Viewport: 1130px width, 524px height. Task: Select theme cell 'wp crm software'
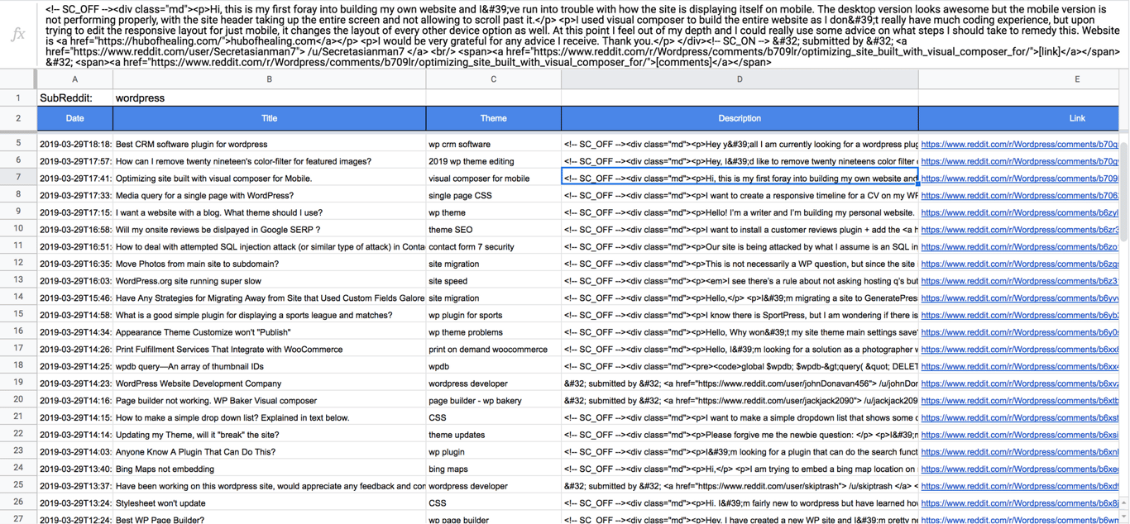[493, 144]
